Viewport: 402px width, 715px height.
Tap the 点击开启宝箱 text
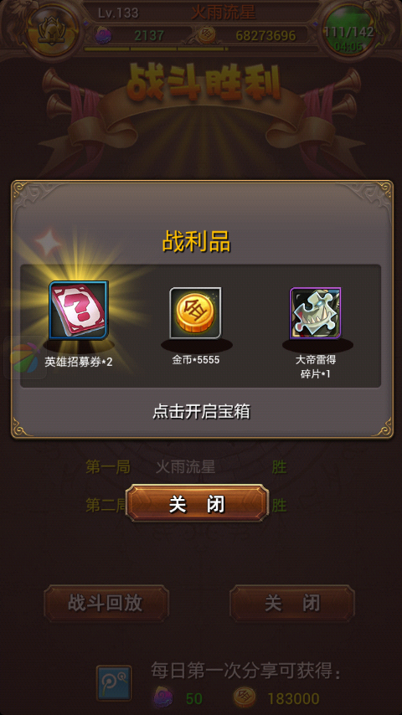pos(201,412)
